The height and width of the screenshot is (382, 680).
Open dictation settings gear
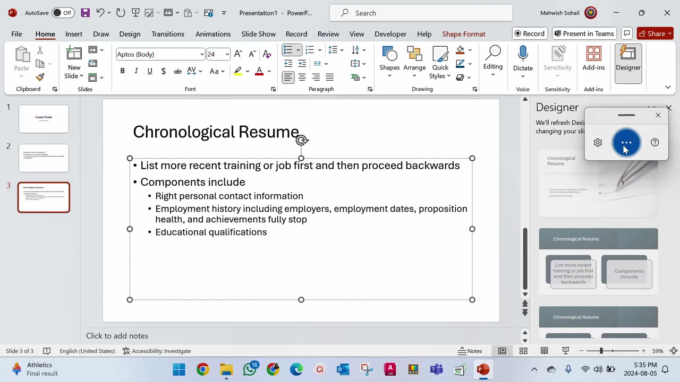tap(598, 142)
